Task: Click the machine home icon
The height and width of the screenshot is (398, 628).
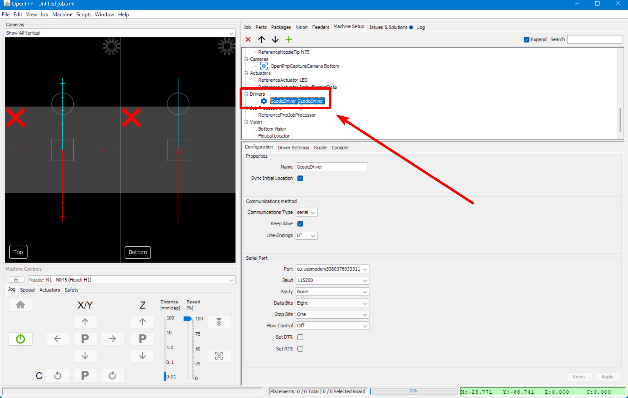Action: pyautogui.click(x=20, y=305)
